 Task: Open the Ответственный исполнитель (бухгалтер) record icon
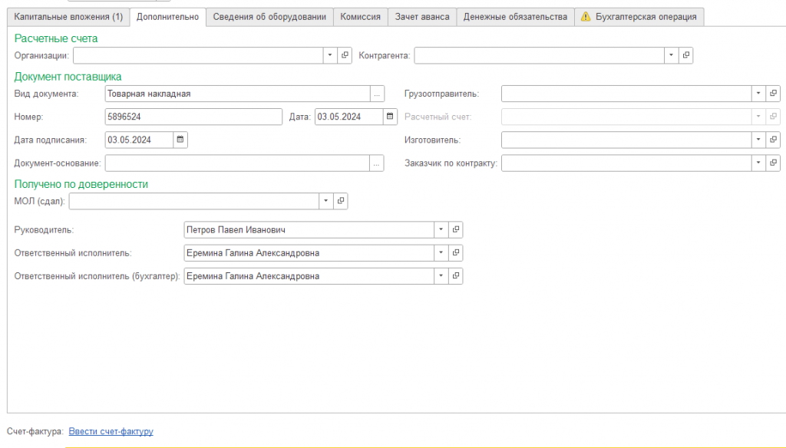[456, 275]
